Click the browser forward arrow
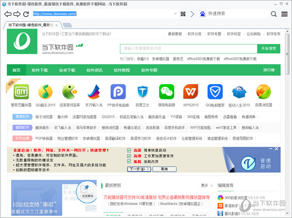 tap(17, 14)
